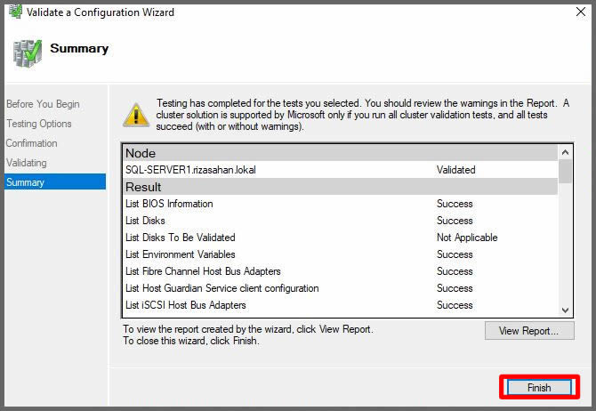Open the View Report button
596x411 pixels.
click(x=528, y=331)
